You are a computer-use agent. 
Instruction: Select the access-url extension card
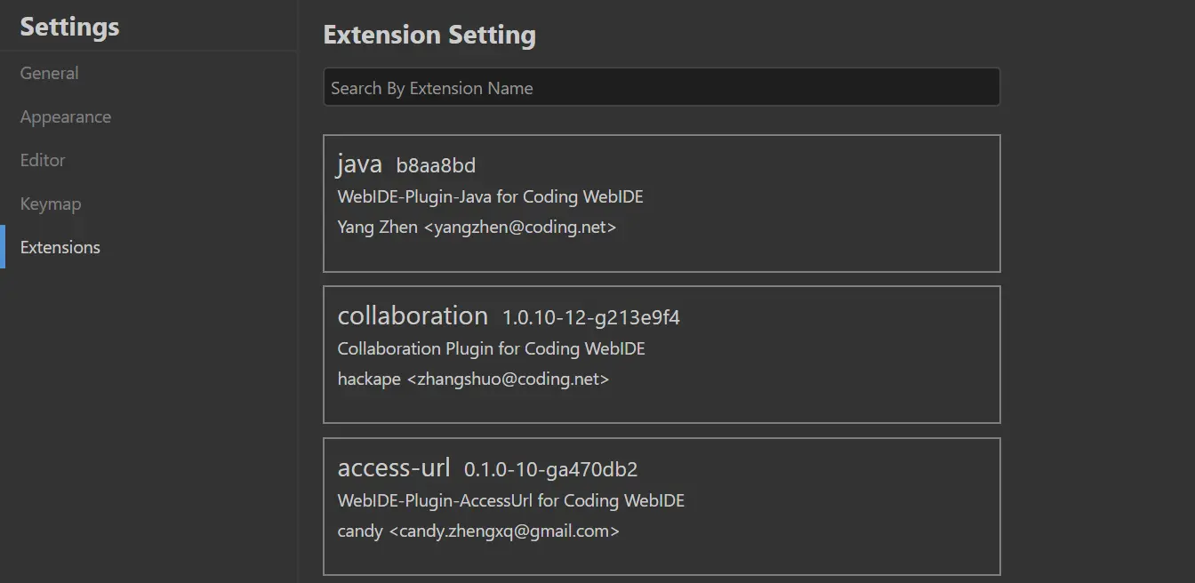[662, 506]
